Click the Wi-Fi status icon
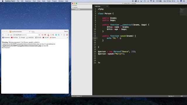Image resolution: width=187 pixels, height=105 pixels. click(x=151, y=1)
